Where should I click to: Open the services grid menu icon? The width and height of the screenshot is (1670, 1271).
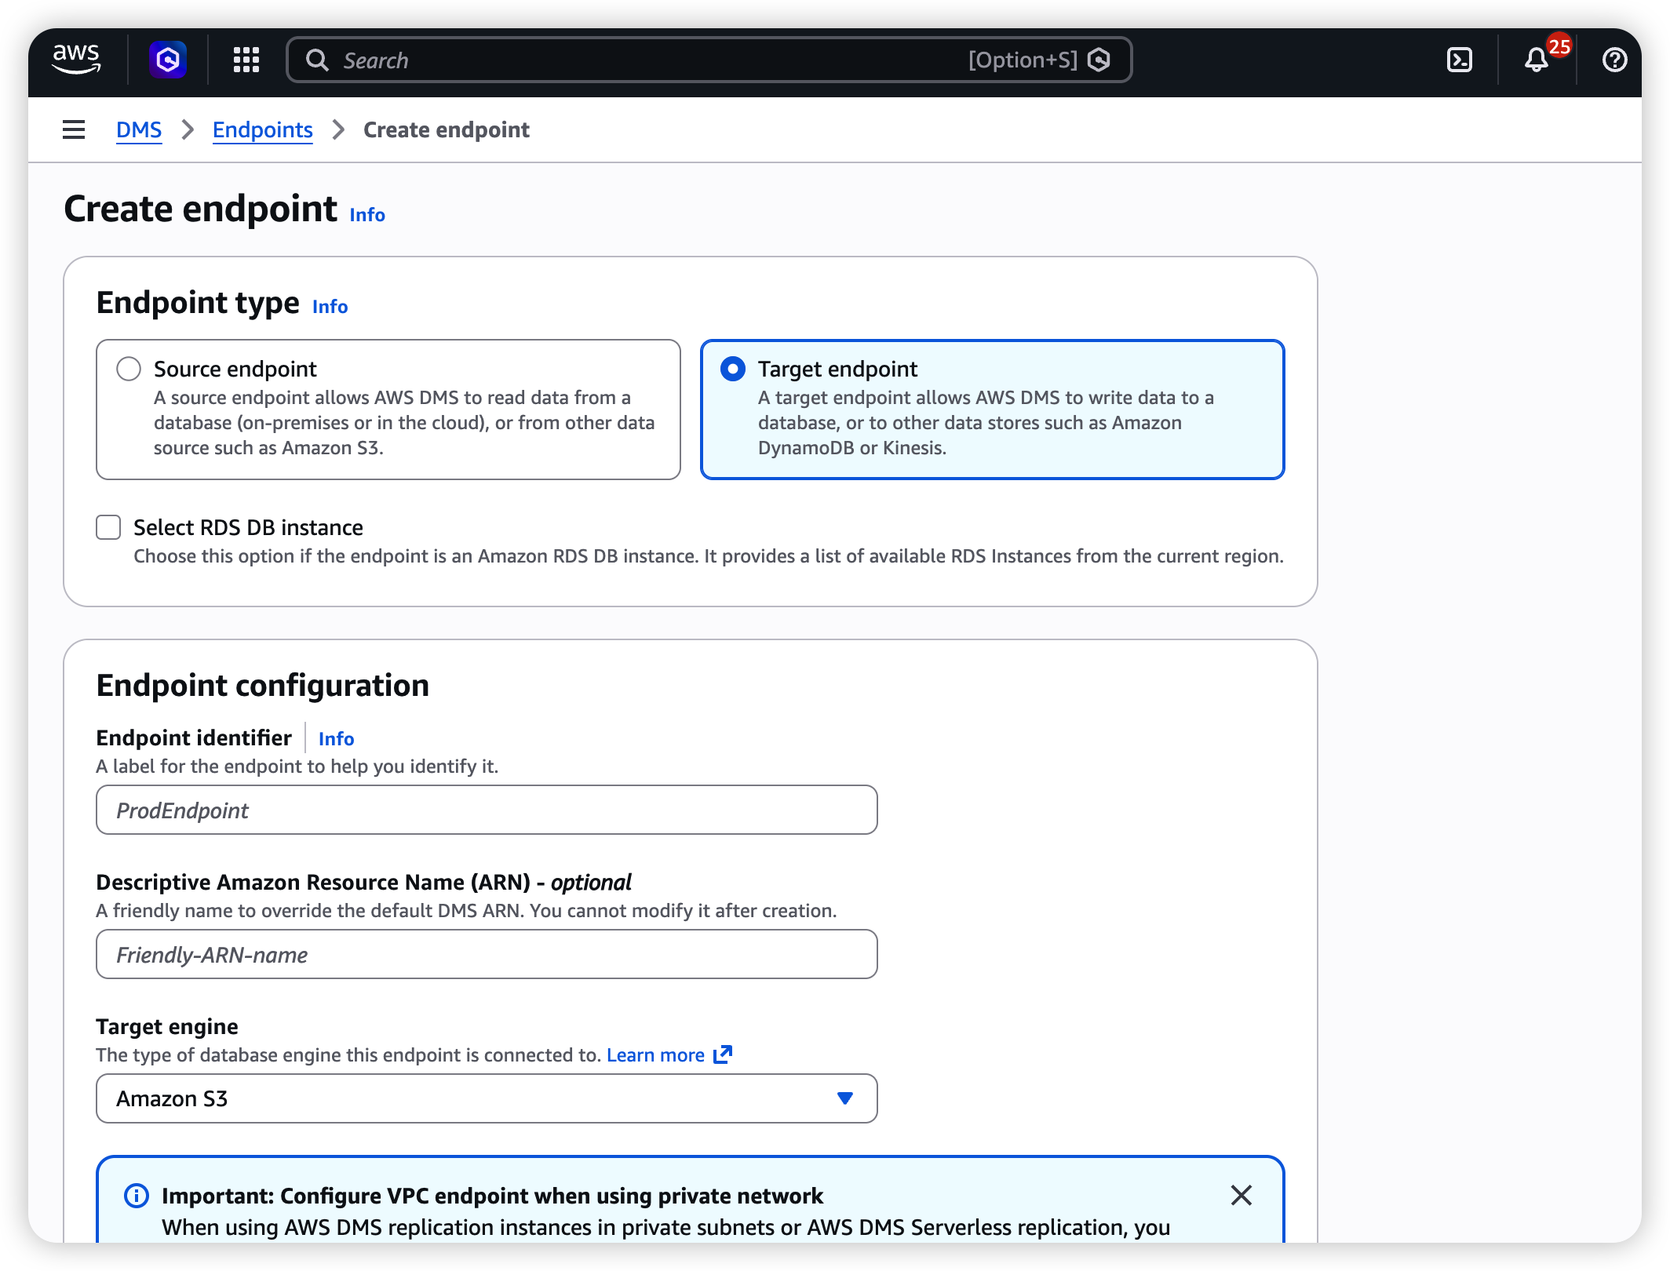(x=246, y=60)
